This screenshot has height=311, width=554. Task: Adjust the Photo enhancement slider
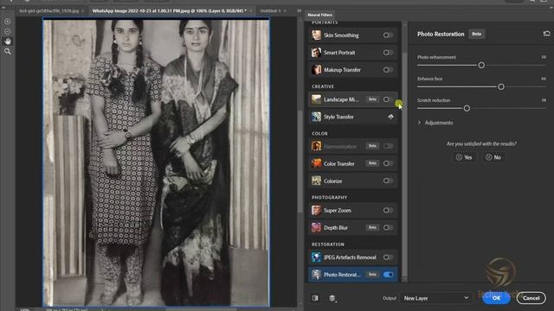(x=481, y=66)
